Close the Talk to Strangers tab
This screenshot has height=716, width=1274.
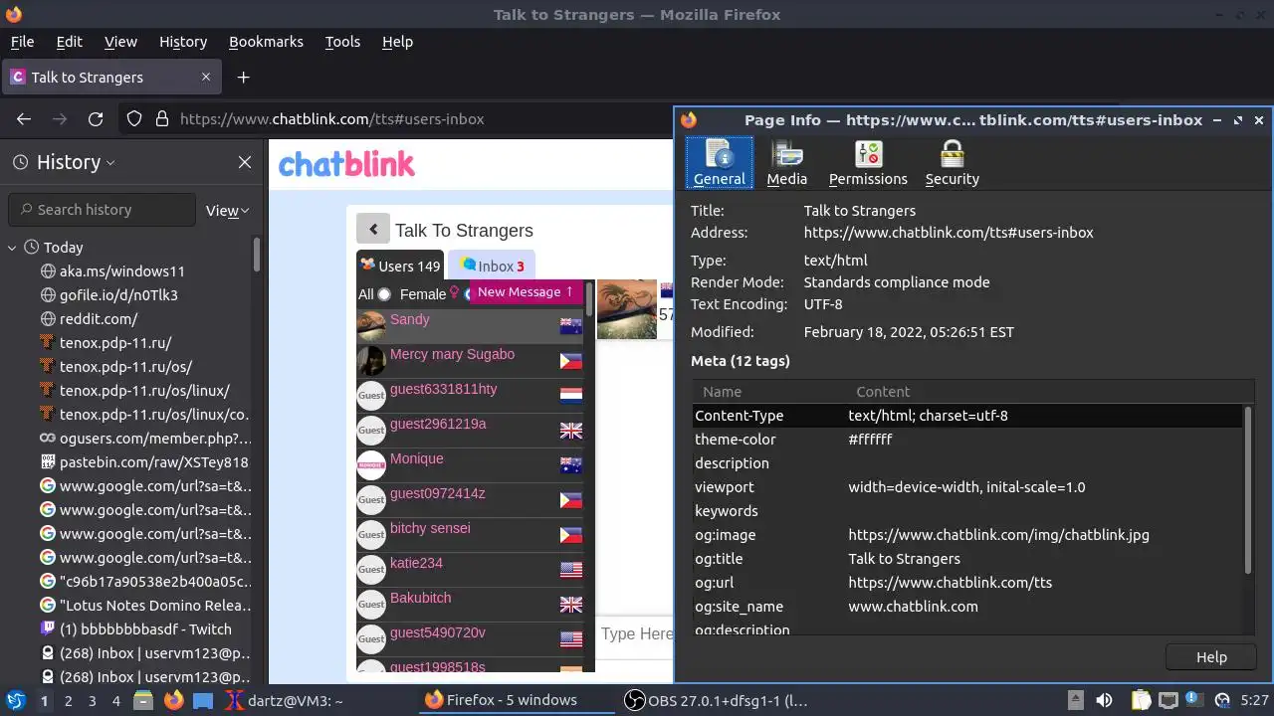point(206,77)
